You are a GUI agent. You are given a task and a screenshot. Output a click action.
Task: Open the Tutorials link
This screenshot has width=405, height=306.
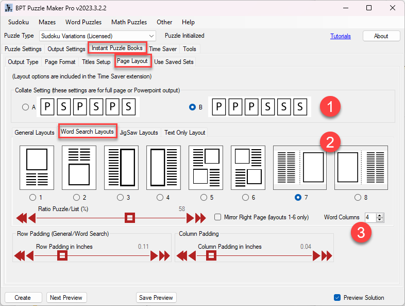[x=340, y=36]
